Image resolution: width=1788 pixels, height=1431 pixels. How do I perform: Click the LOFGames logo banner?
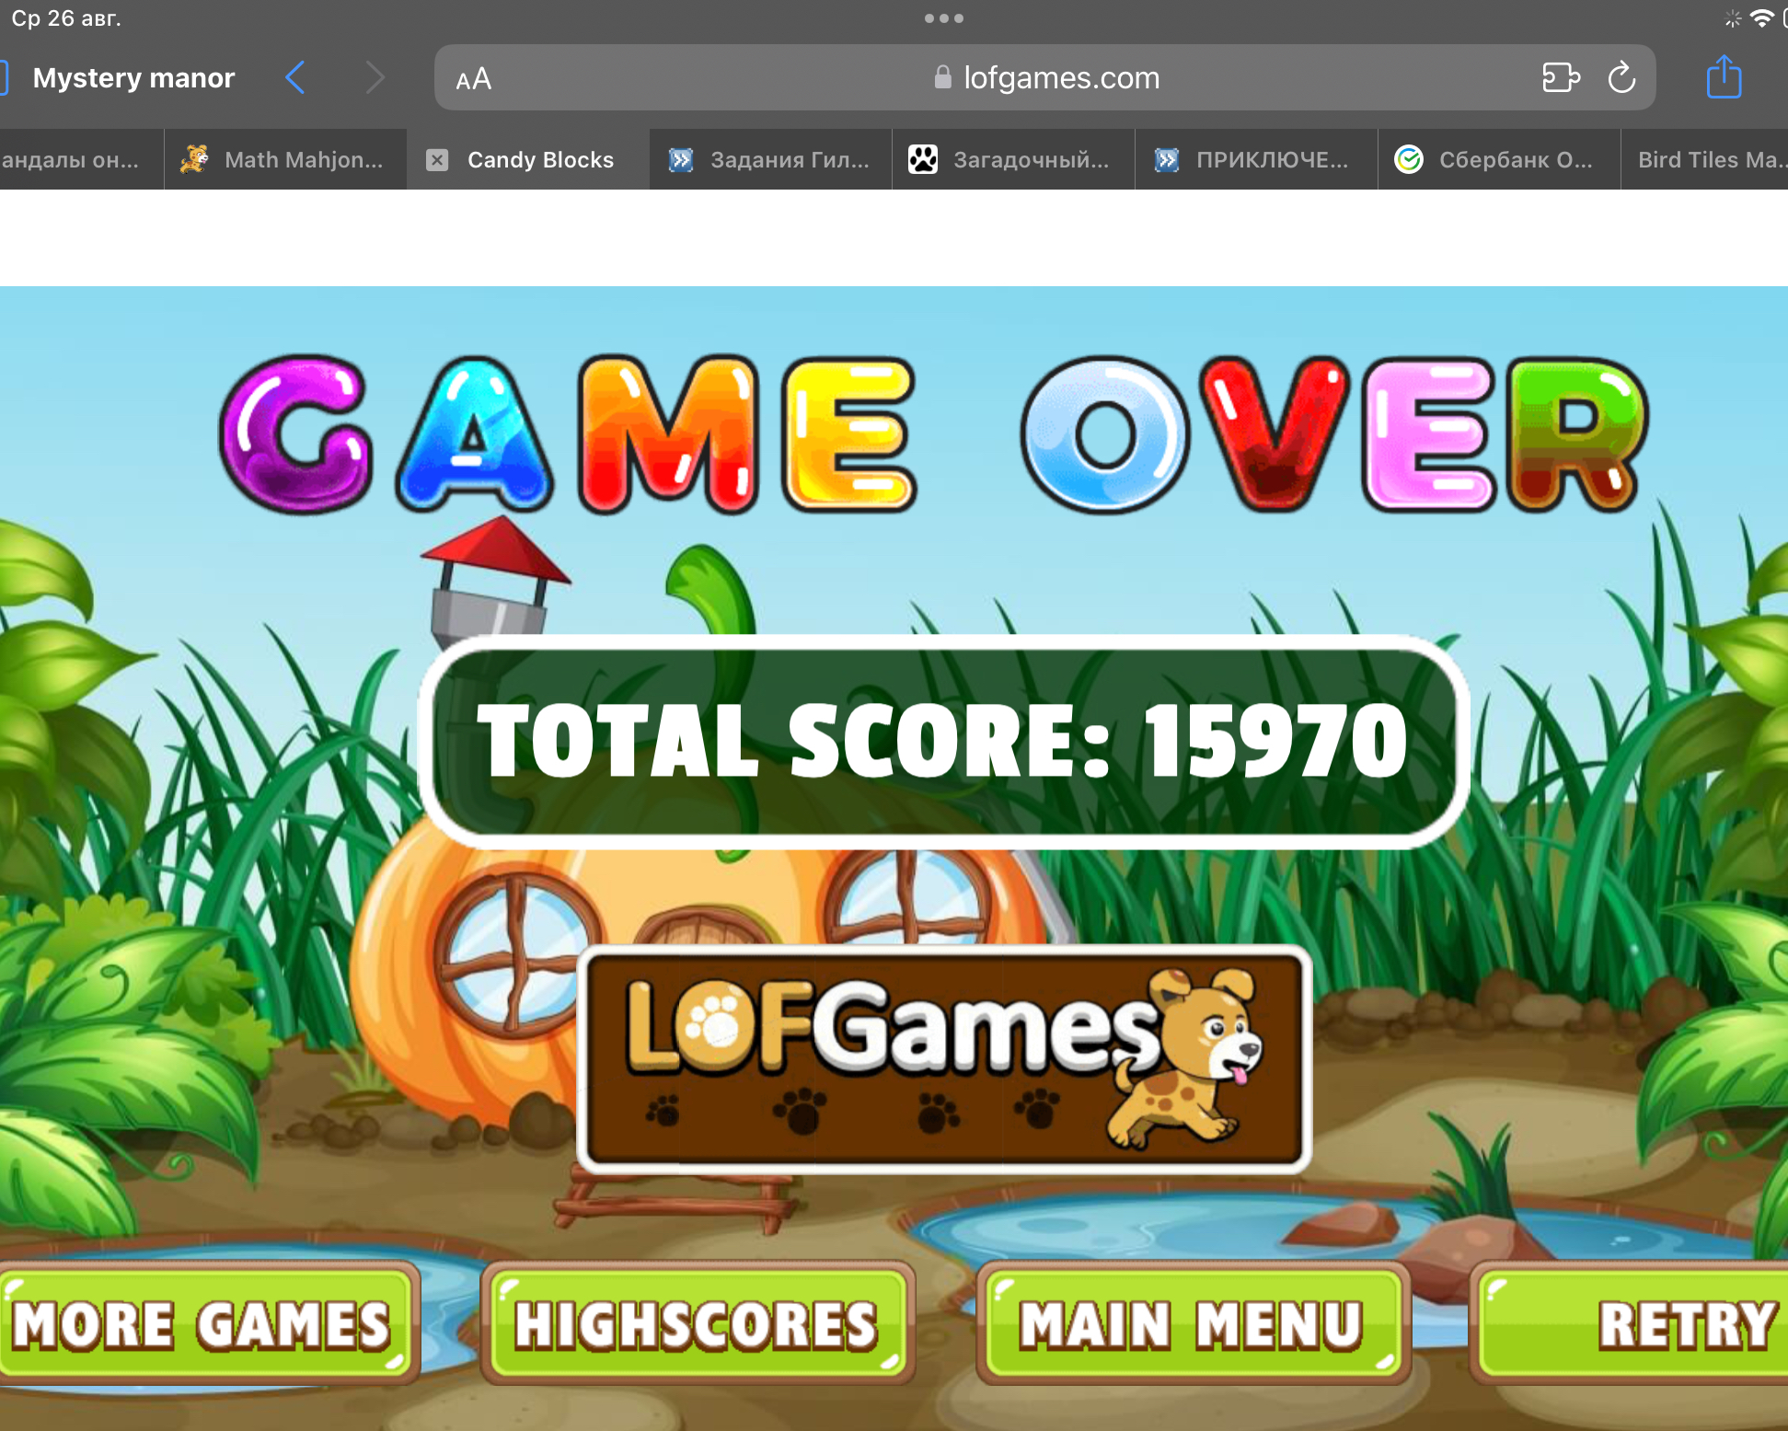(944, 1059)
